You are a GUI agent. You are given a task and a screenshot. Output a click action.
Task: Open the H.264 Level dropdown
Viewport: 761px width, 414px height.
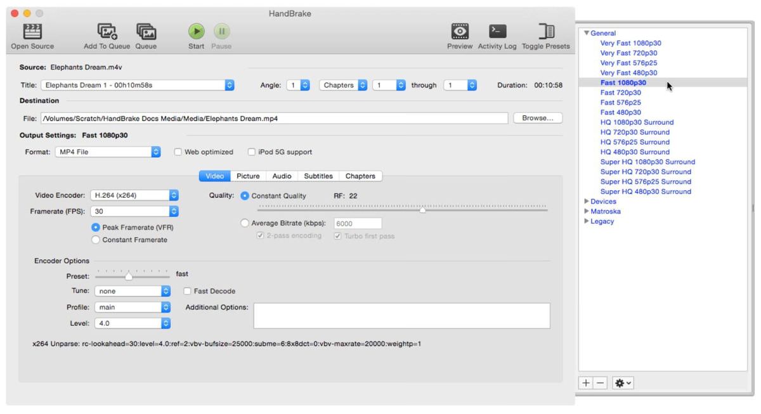tap(133, 323)
